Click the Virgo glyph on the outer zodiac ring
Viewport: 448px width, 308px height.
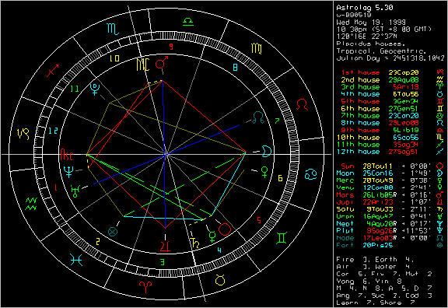pos(257,48)
